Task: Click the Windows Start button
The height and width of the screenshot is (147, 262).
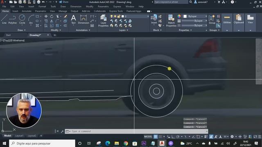Action: click(5, 143)
